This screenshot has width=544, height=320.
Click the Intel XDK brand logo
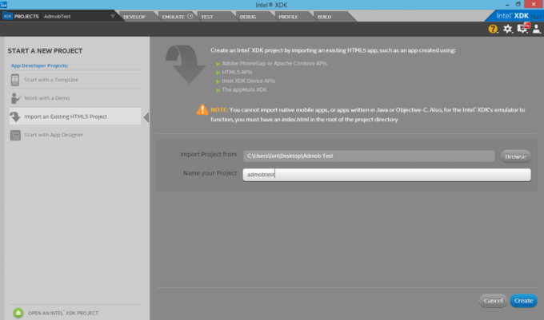513,16
